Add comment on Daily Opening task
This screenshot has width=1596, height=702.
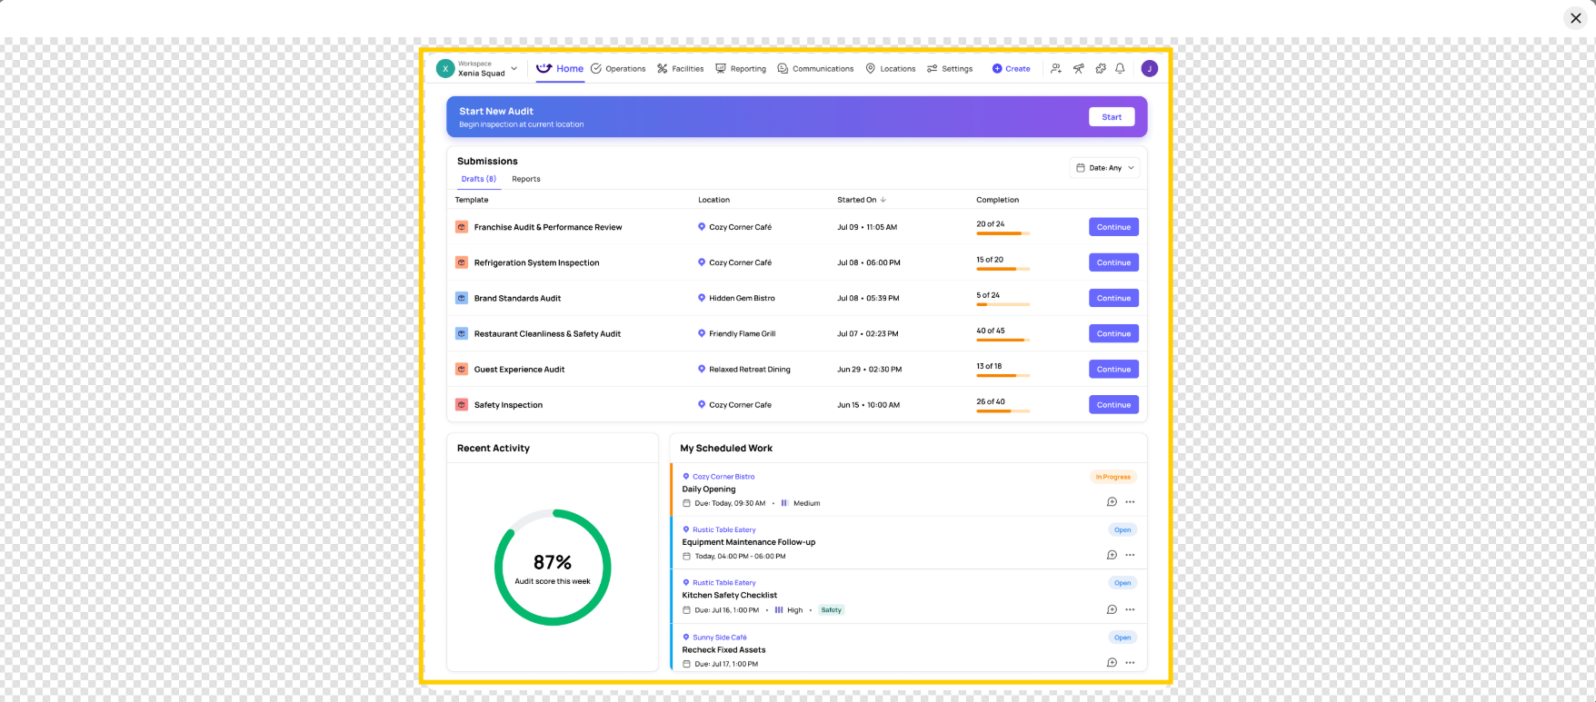(x=1112, y=502)
